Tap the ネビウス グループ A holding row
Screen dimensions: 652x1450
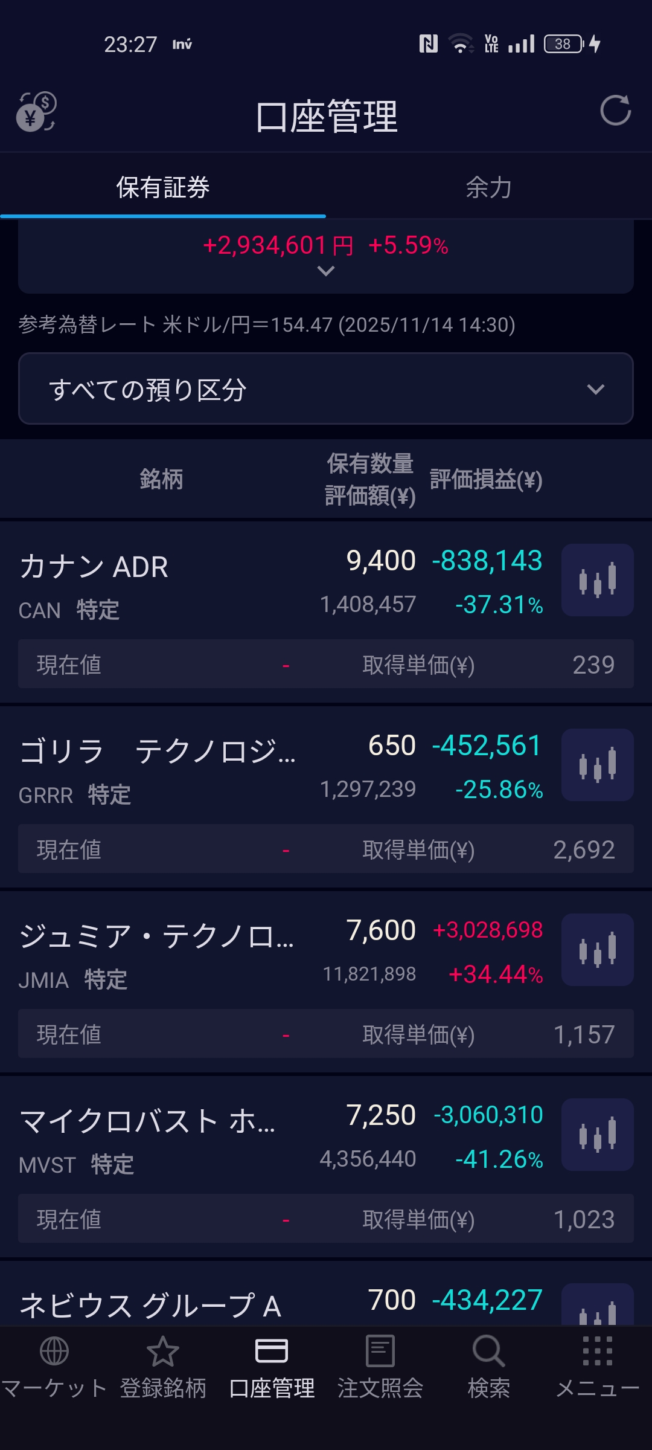point(151,1305)
